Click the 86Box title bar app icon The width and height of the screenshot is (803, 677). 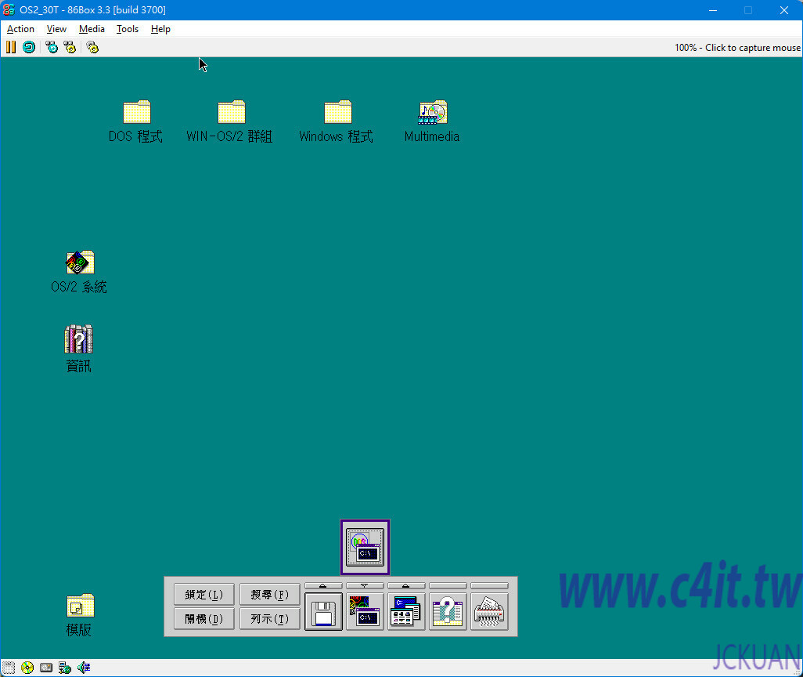pyautogui.click(x=9, y=9)
